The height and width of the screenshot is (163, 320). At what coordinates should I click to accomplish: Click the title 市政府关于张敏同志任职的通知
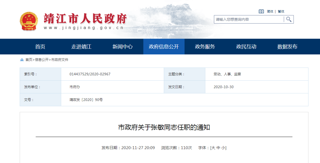click(164, 127)
